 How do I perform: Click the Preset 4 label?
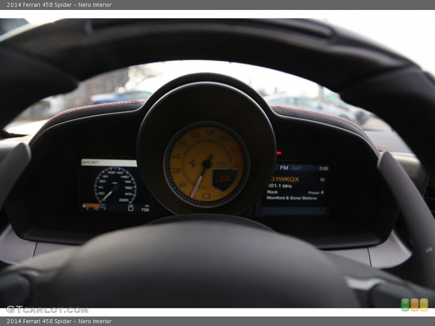[316, 192]
